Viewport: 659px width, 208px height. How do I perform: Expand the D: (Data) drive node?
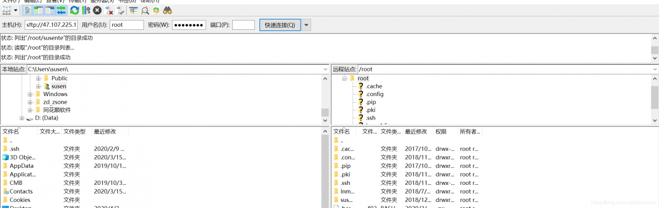(x=22, y=118)
